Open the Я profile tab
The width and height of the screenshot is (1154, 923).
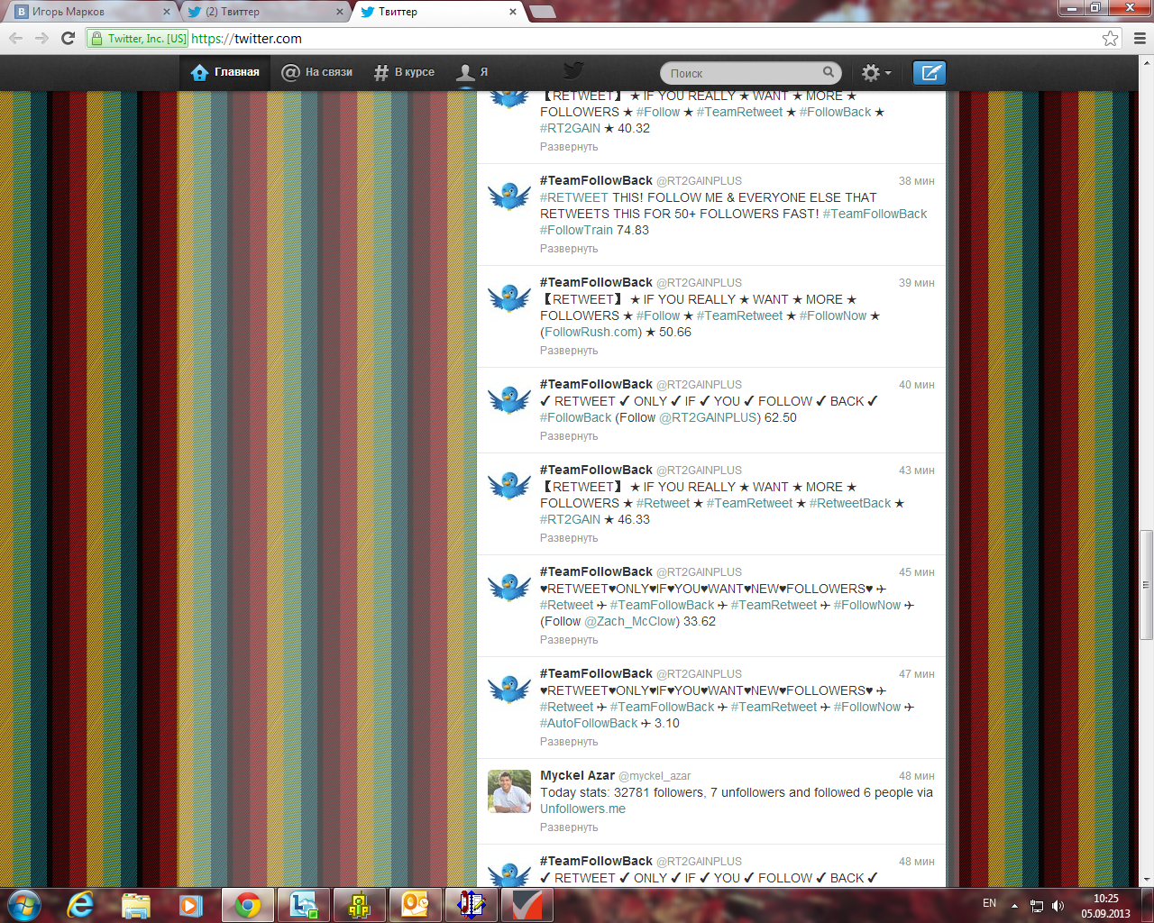coord(472,72)
